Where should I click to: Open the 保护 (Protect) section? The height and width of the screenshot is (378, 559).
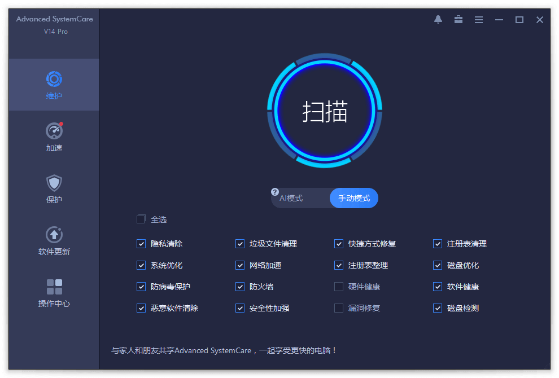click(54, 188)
